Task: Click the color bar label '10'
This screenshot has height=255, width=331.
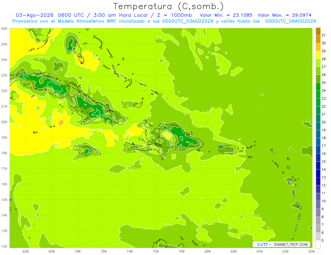Action: (x=324, y=201)
